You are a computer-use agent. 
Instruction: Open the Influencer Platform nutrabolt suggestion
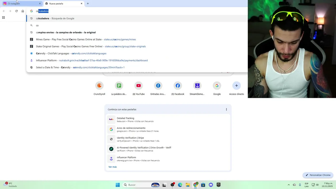click(x=137, y=60)
